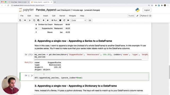The height and width of the screenshot is (95, 170).
Task: Open the File menu
Action: click(22, 16)
